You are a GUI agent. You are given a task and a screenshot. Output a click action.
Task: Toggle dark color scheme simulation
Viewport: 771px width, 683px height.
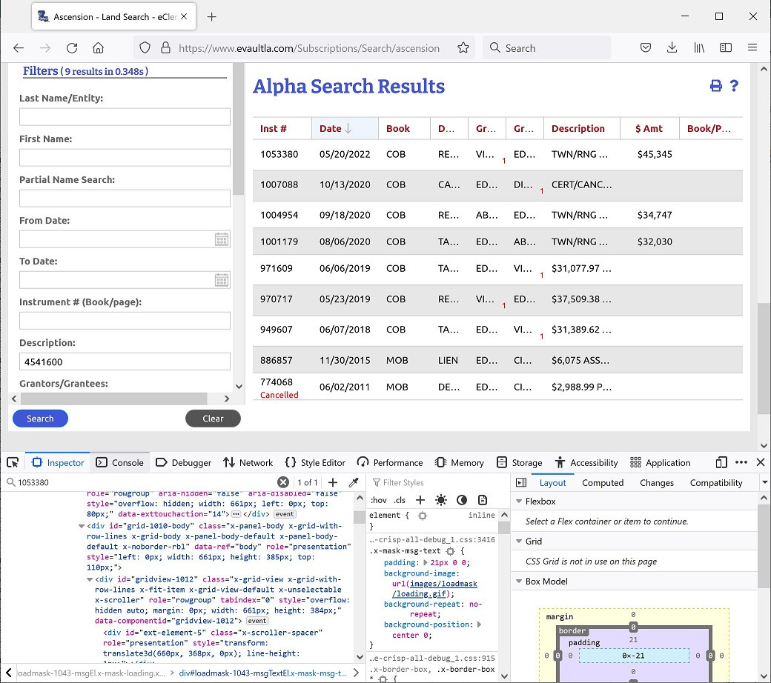(462, 500)
